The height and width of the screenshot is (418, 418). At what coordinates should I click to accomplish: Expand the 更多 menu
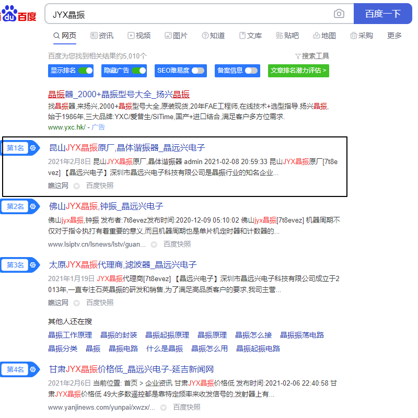pyautogui.click(x=394, y=36)
